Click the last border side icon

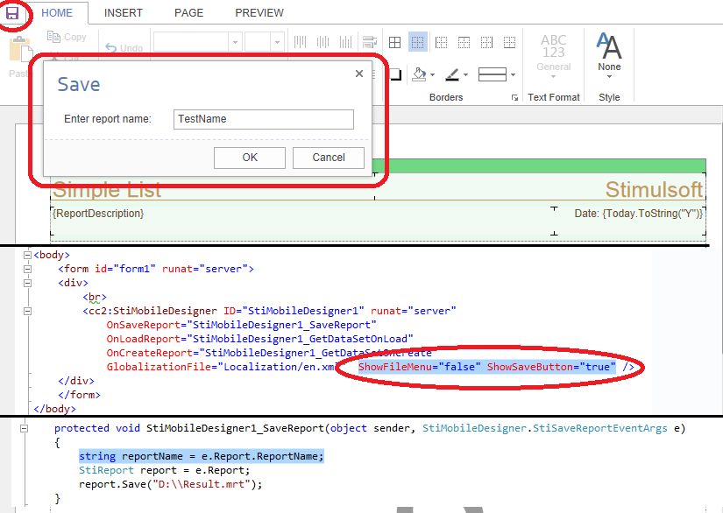point(509,43)
